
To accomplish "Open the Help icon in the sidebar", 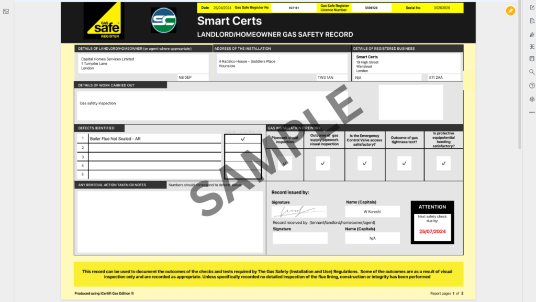I will (x=532, y=85).
